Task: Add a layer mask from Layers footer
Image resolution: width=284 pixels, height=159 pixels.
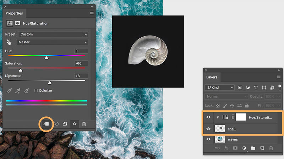Action: click(234, 148)
